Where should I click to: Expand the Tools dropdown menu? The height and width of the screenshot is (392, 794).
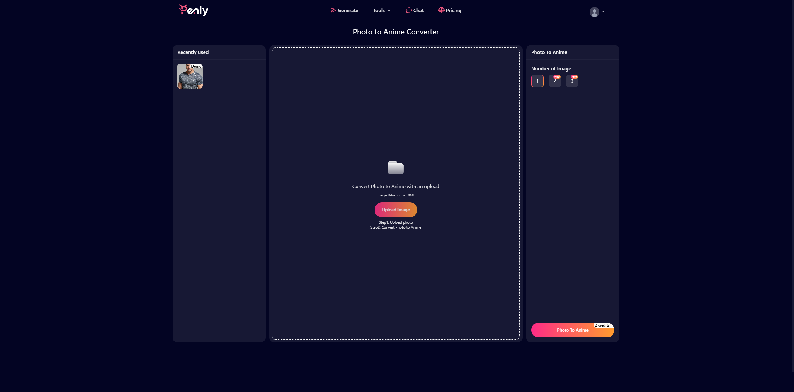(x=381, y=10)
